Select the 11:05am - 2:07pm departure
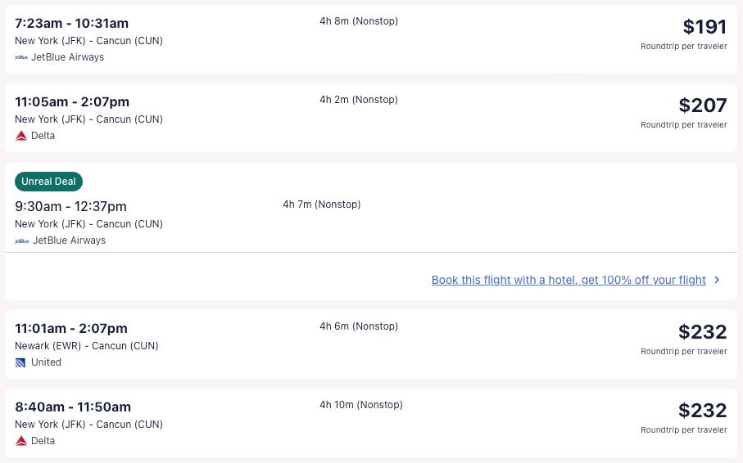This screenshot has height=463, width=743. click(72, 101)
